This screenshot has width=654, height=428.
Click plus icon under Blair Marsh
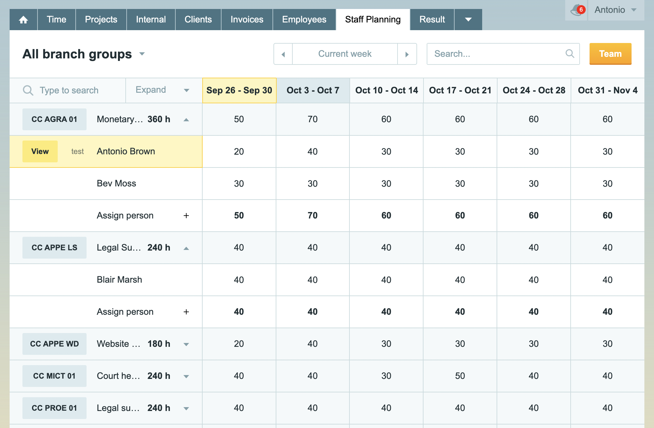186,312
